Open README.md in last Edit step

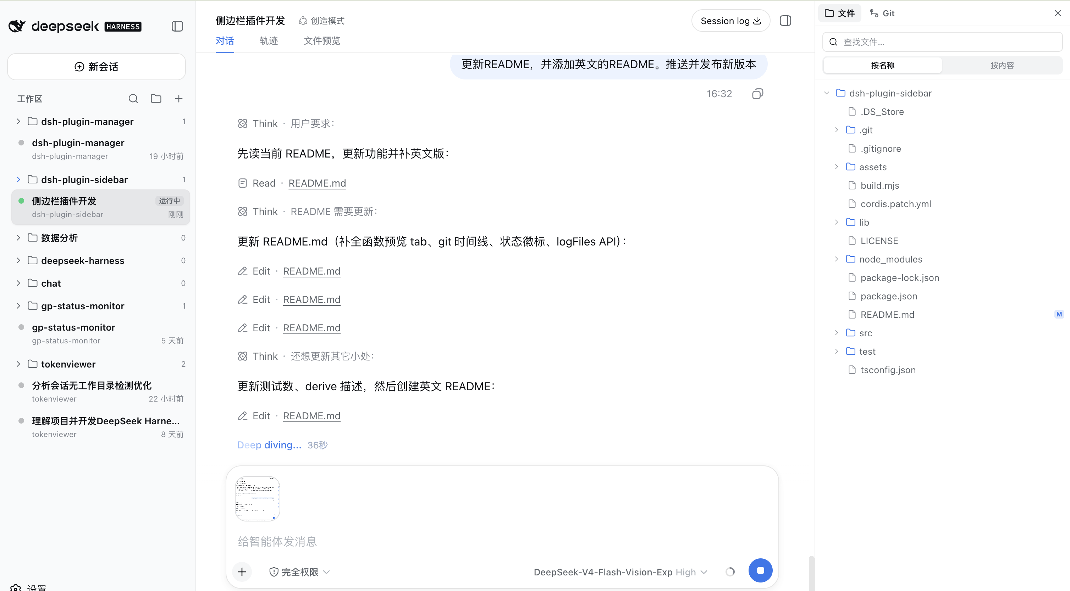tap(311, 416)
